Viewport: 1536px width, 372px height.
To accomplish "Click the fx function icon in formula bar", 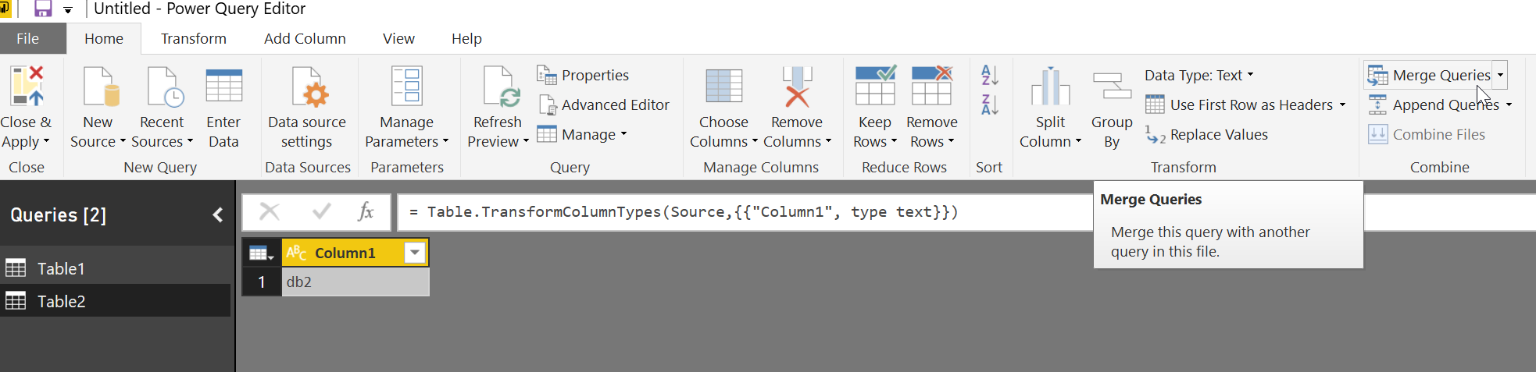I will [366, 211].
